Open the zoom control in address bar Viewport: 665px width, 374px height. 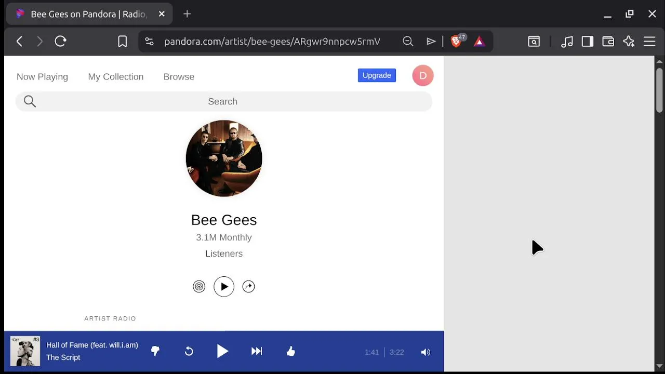pyautogui.click(x=408, y=42)
